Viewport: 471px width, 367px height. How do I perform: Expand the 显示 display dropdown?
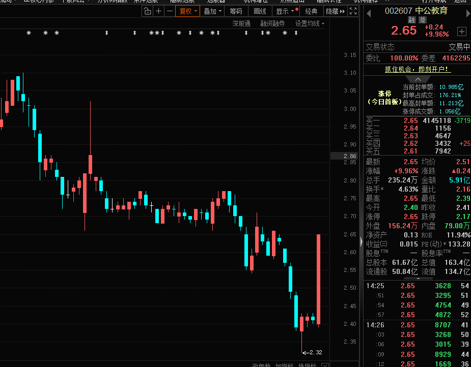285,11
